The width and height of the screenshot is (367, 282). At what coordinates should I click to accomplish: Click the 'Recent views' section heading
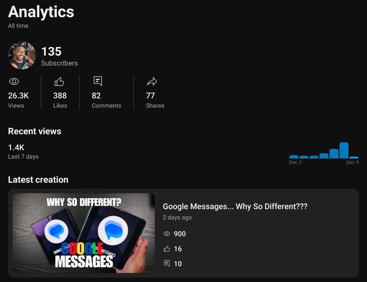[34, 131]
